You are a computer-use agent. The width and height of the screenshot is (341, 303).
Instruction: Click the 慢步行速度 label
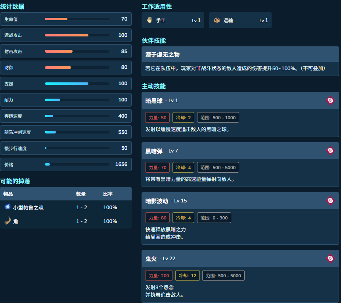(x=15, y=149)
